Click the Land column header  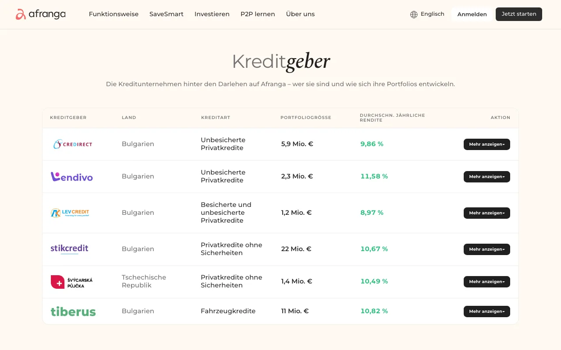pyautogui.click(x=129, y=118)
